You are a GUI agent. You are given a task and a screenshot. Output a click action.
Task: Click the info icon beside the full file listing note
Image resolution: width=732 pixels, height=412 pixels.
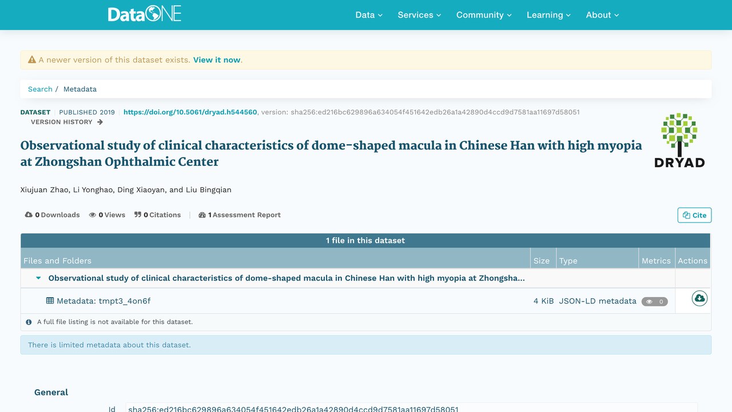pyautogui.click(x=29, y=322)
